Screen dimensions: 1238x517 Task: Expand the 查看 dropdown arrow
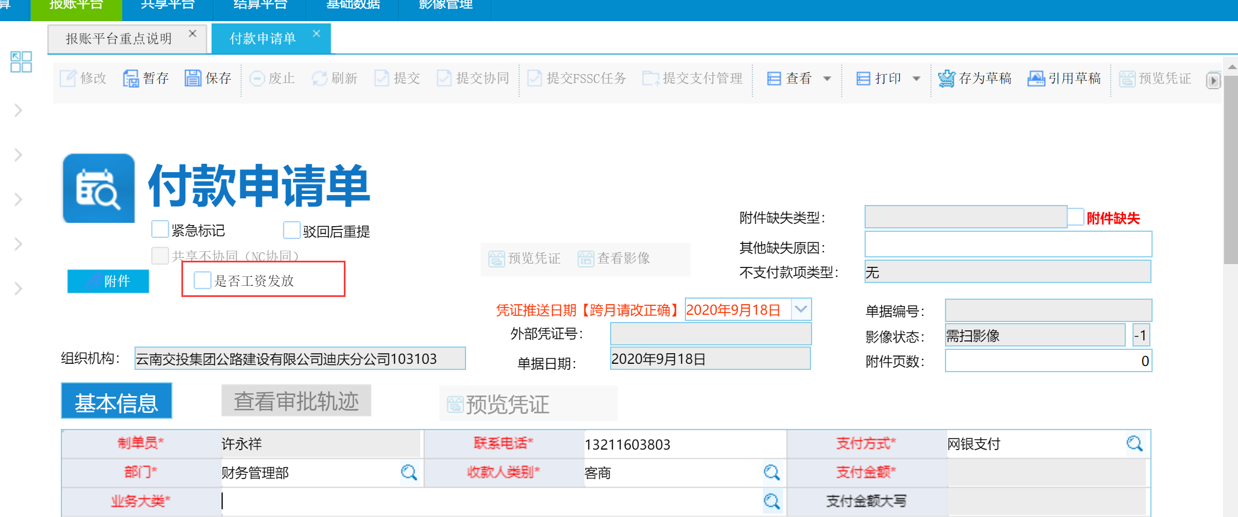(827, 79)
